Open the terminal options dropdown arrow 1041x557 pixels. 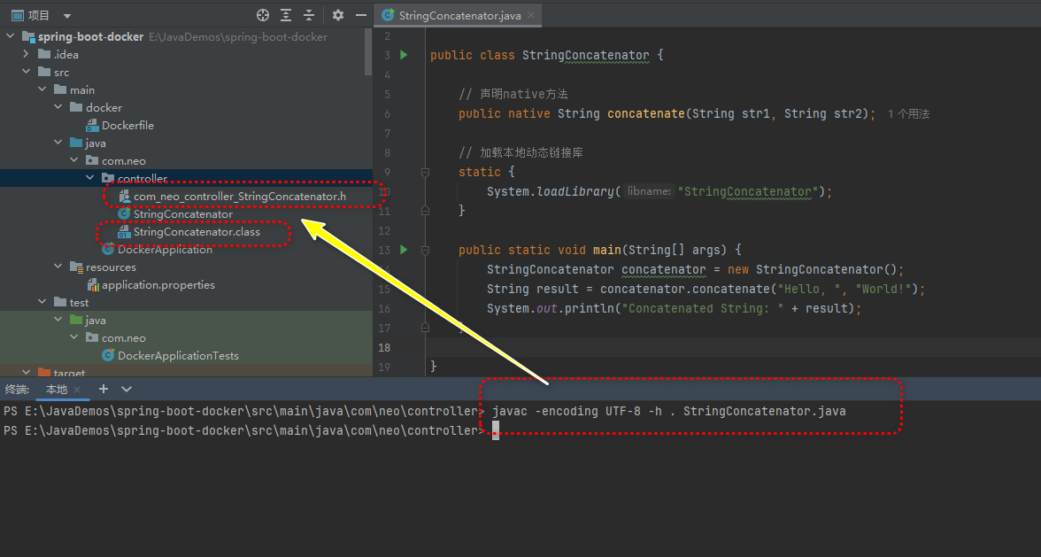pyautogui.click(x=126, y=389)
